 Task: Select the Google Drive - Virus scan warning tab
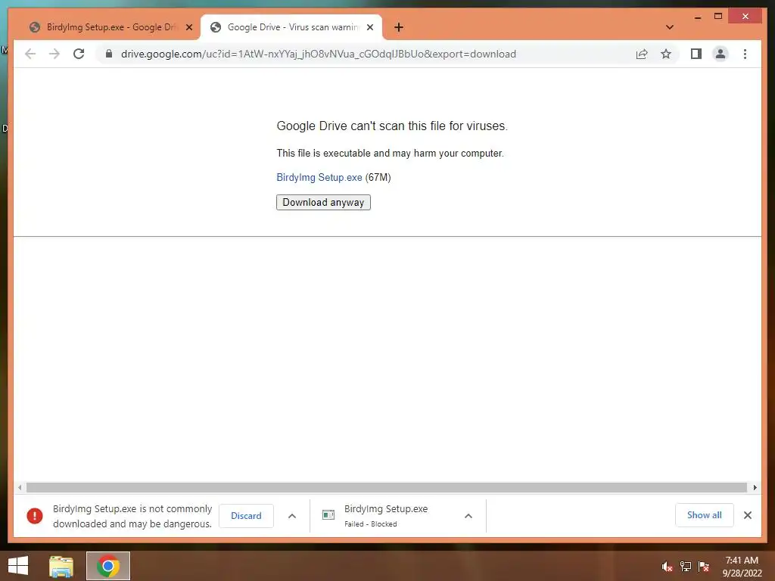pyautogui.click(x=291, y=27)
